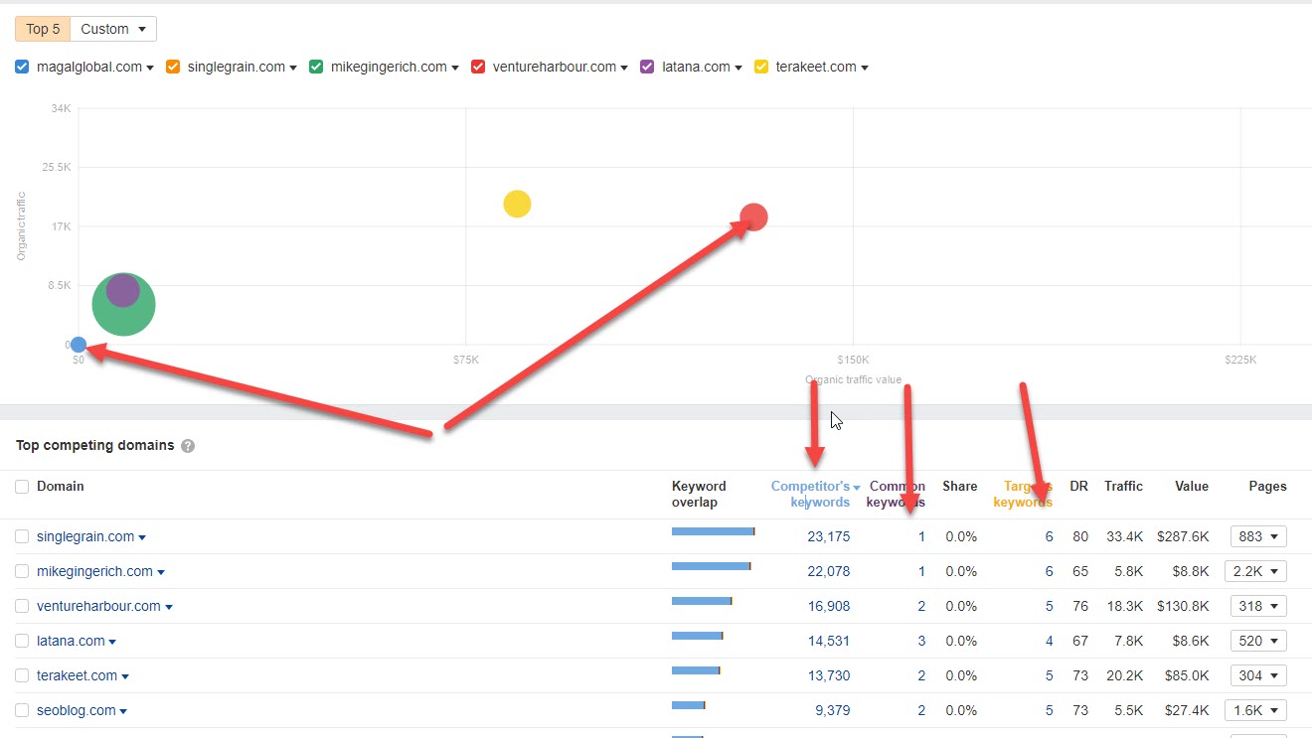Click competitor keywords count 14,531

tap(829, 641)
